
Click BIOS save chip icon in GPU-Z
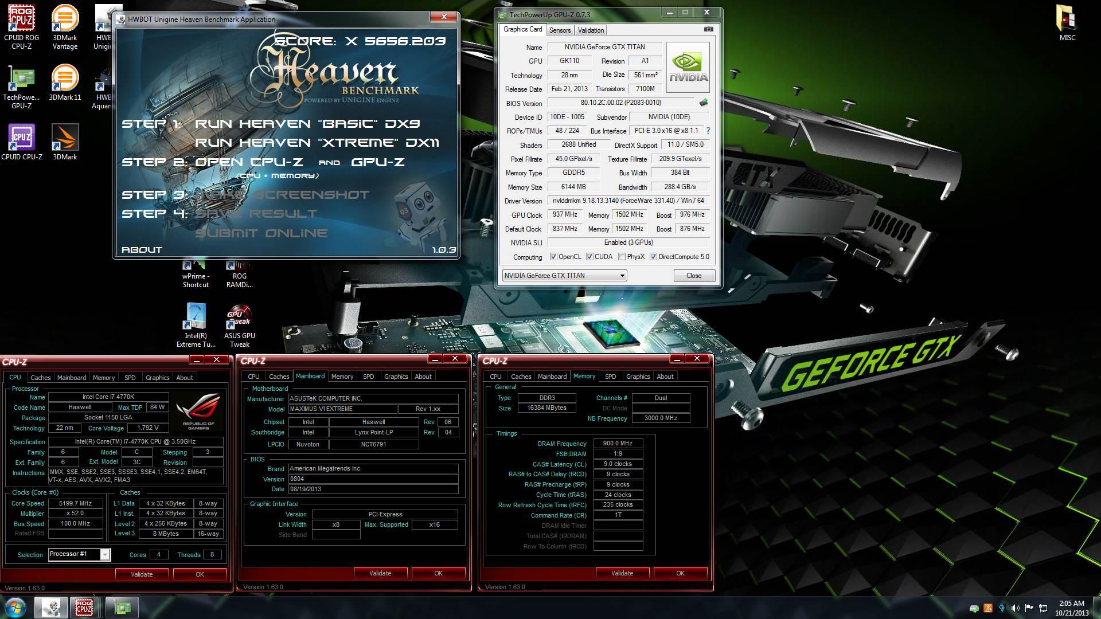coord(704,103)
